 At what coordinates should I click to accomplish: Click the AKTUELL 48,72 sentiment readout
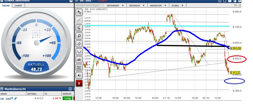(36, 67)
